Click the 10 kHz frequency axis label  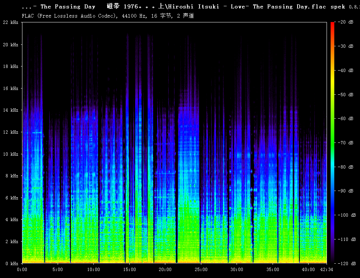11,154
